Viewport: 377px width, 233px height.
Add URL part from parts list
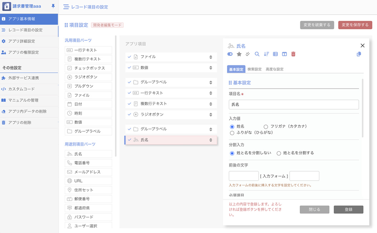[88, 181]
